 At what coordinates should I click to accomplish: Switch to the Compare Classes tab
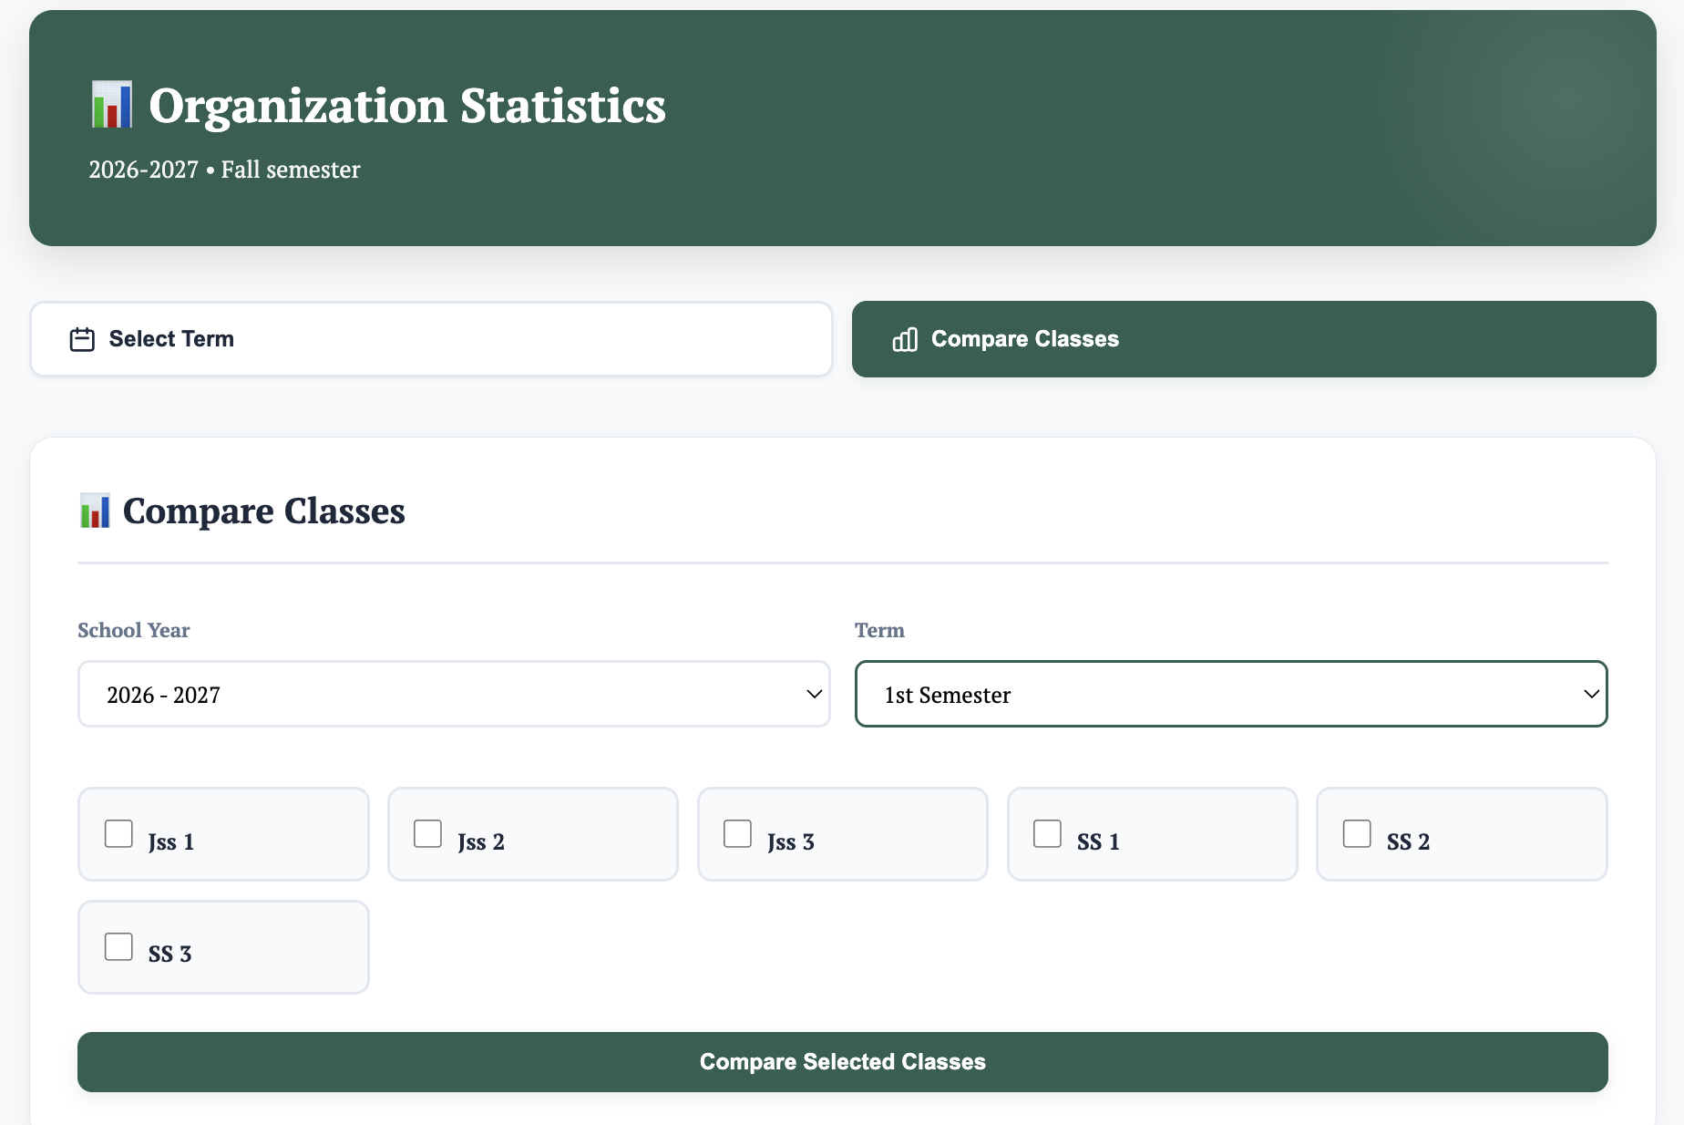1254,339
